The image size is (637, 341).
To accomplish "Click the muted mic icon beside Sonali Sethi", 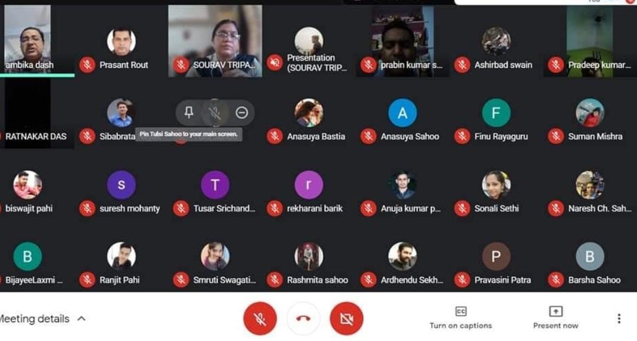I will point(462,208).
